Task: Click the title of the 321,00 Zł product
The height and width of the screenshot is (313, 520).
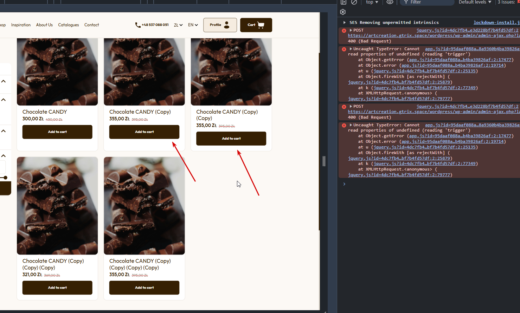Action: tap(53, 264)
